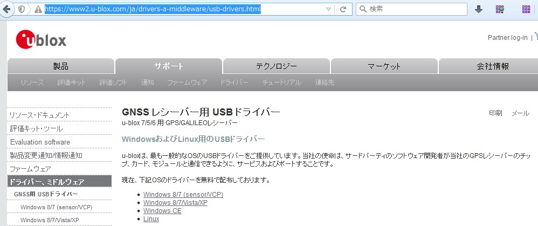
Task: Select GNSS用 USBドライバー sidebar item
Action: point(46,194)
